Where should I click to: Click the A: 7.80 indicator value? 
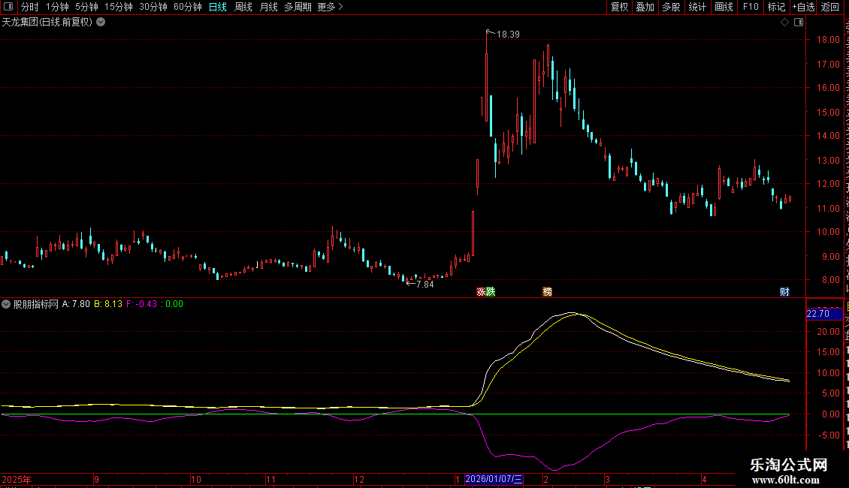pos(76,304)
